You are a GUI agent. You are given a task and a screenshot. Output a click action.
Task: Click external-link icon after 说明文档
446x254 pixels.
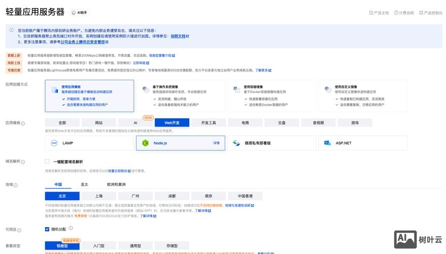tap(187, 36)
